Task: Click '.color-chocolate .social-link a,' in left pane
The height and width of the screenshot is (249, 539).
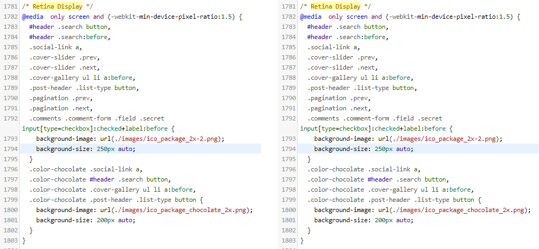Action: coord(86,169)
